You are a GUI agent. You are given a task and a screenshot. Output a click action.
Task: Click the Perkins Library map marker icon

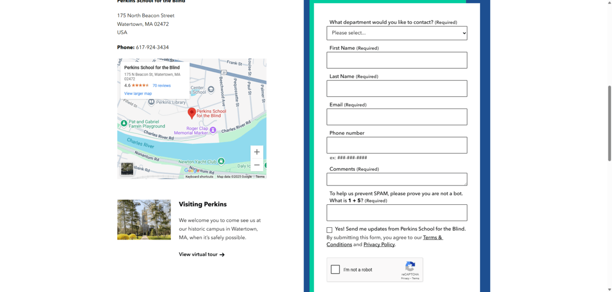coord(151,102)
